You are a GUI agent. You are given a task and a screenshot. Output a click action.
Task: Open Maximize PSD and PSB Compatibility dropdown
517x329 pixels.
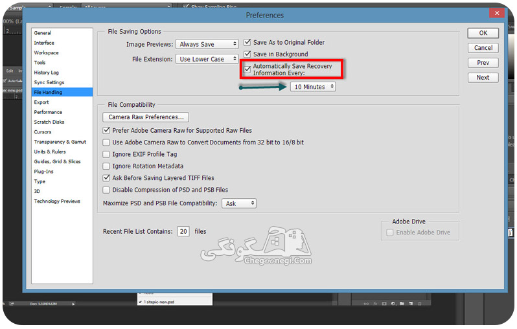[239, 203]
